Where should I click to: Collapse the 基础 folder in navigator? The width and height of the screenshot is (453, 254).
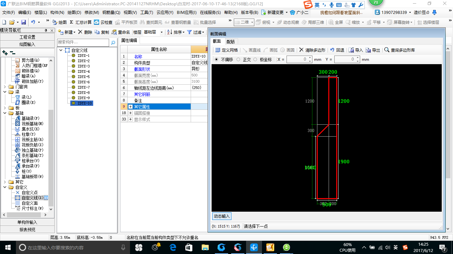pos(5,113)
